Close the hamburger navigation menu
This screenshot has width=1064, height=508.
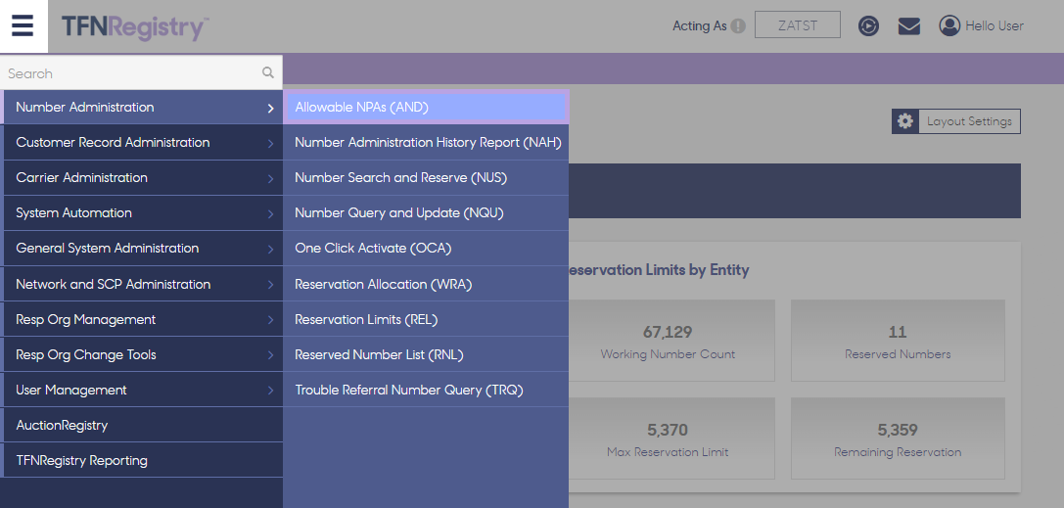(x=23, y=25)
